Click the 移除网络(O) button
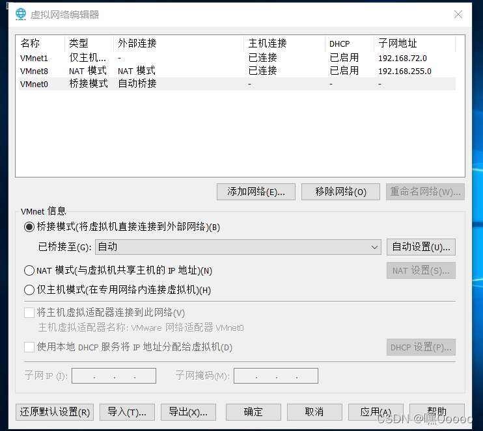The image size is (483, 431). pyautogui.click(x=340, y=192)
